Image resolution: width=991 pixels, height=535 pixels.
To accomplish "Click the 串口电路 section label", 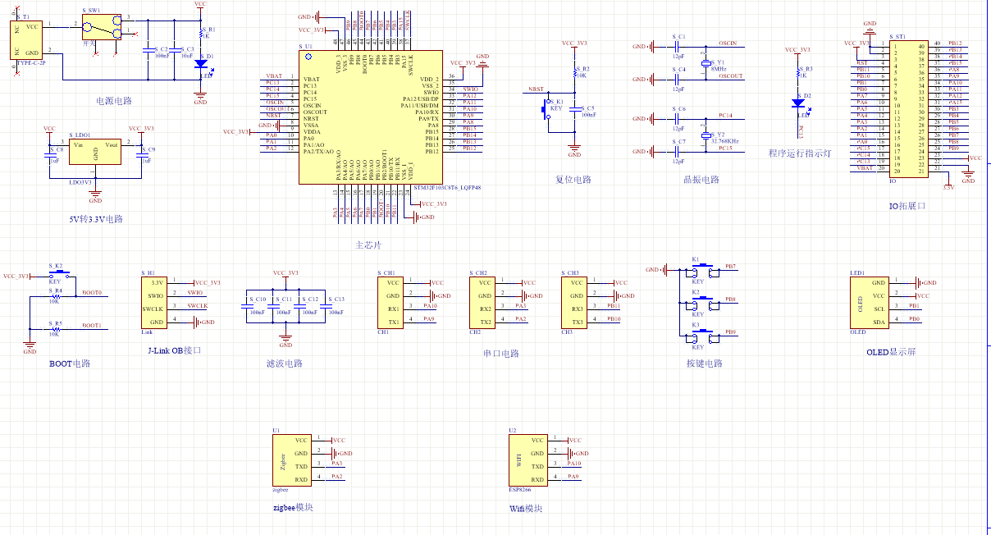I will pos(501,353).
